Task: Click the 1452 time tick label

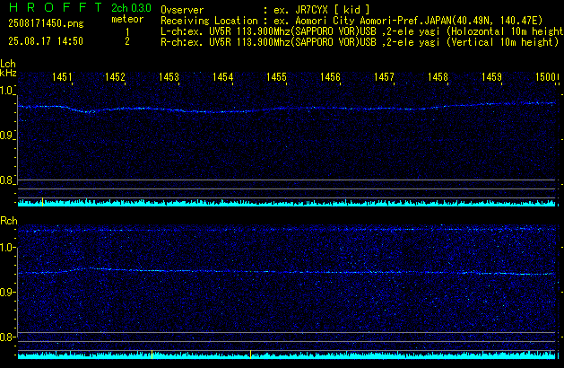Action: point(115,77)
